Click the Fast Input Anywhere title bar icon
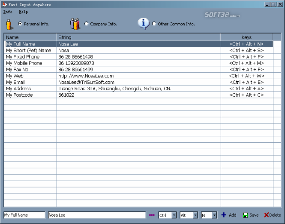 point(5,4)
